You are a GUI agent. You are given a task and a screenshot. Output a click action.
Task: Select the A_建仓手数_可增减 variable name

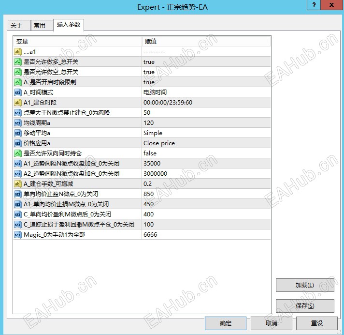coord(48,184)
